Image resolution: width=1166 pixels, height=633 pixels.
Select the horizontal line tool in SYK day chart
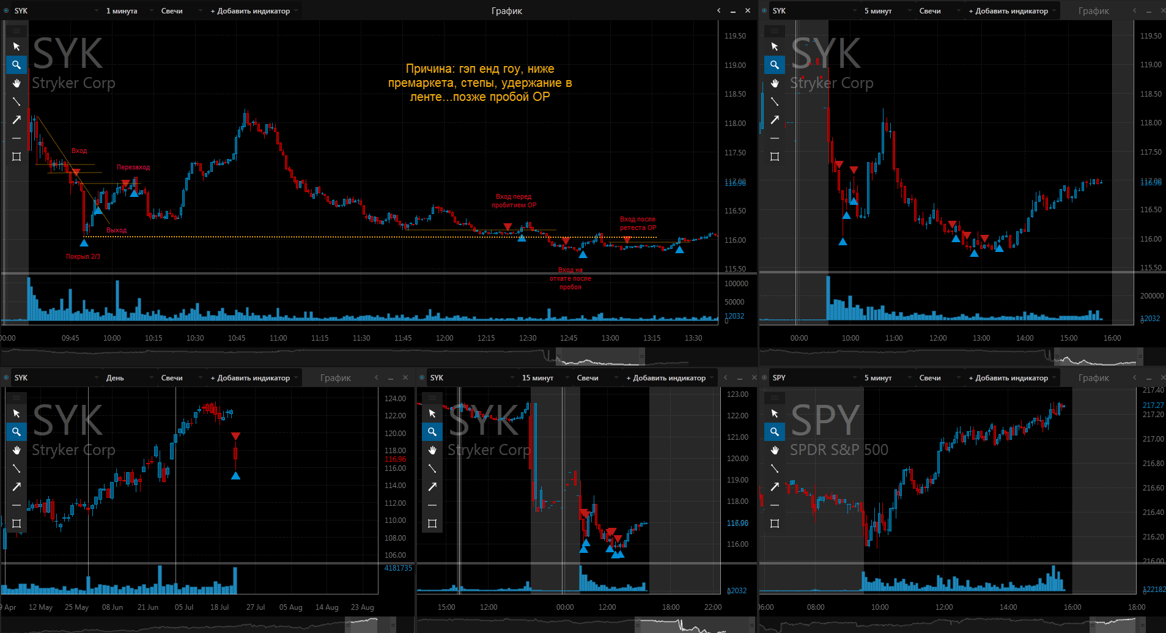tap(17, 505)
